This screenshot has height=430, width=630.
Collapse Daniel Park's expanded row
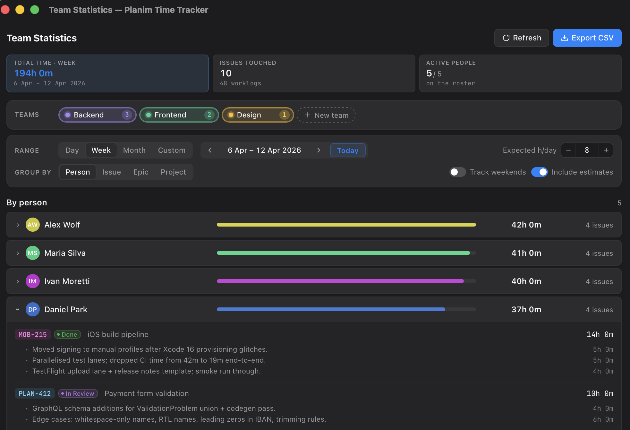click(18, 309)
